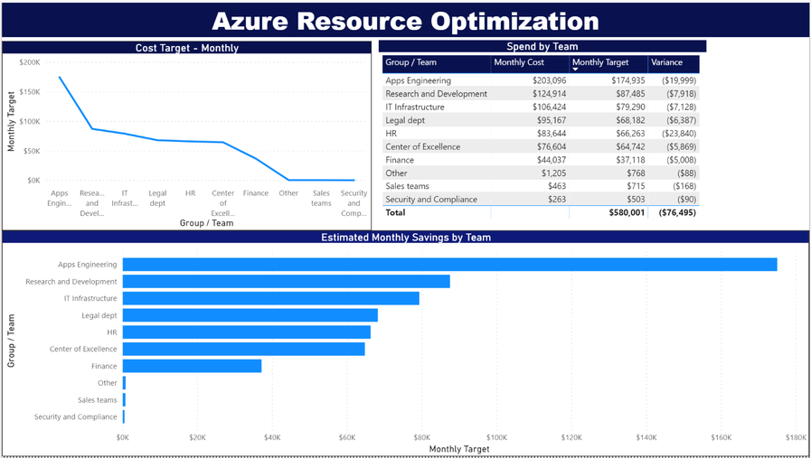Click Center of Excellence table row name

(x=422, y=146)
